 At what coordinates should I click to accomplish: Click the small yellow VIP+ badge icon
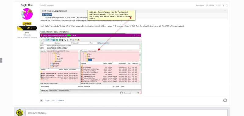[27, 24]
